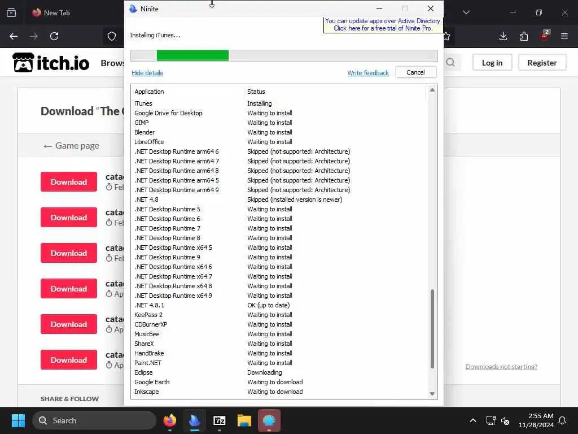Screen dimensions: 578x434
Task: Switch to the New Tab tab in Firefox
Action: (51, 12)
